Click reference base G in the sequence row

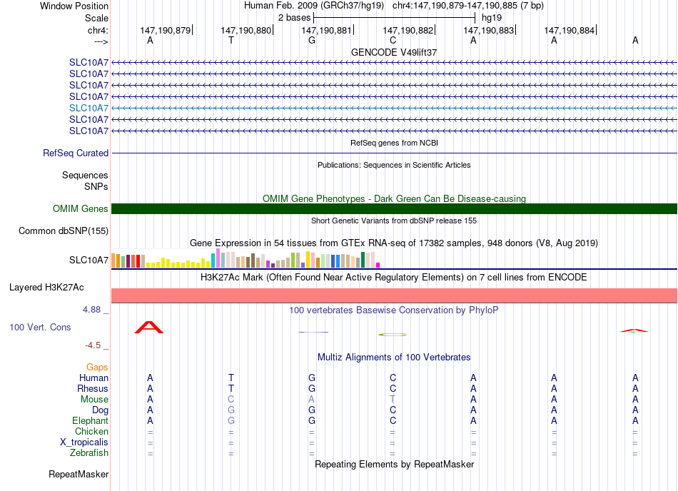pos(312,40)
